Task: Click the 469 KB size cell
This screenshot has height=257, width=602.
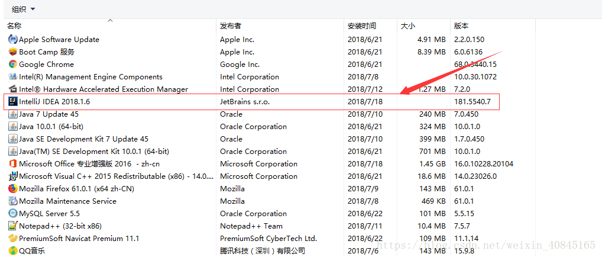Action: (x=433, y=201)
